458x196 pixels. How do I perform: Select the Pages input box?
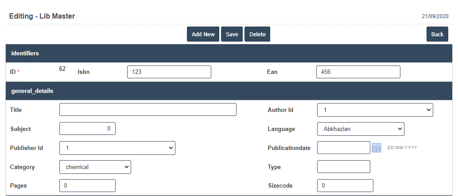(87, 185)
